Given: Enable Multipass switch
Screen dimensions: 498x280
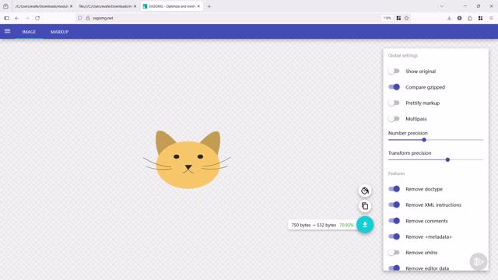Looking at the screenshot, I should point(394,119).
